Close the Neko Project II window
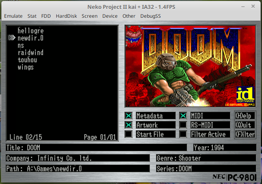The width and height of the screenshot is (262, 184). click(253, 6)
